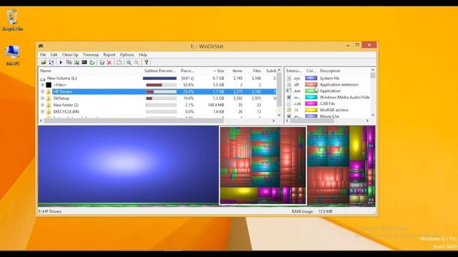The height and width of the screenshot is (257, 458).
Task: Click the blue .sys color swatch
Action: coord(311,78)
